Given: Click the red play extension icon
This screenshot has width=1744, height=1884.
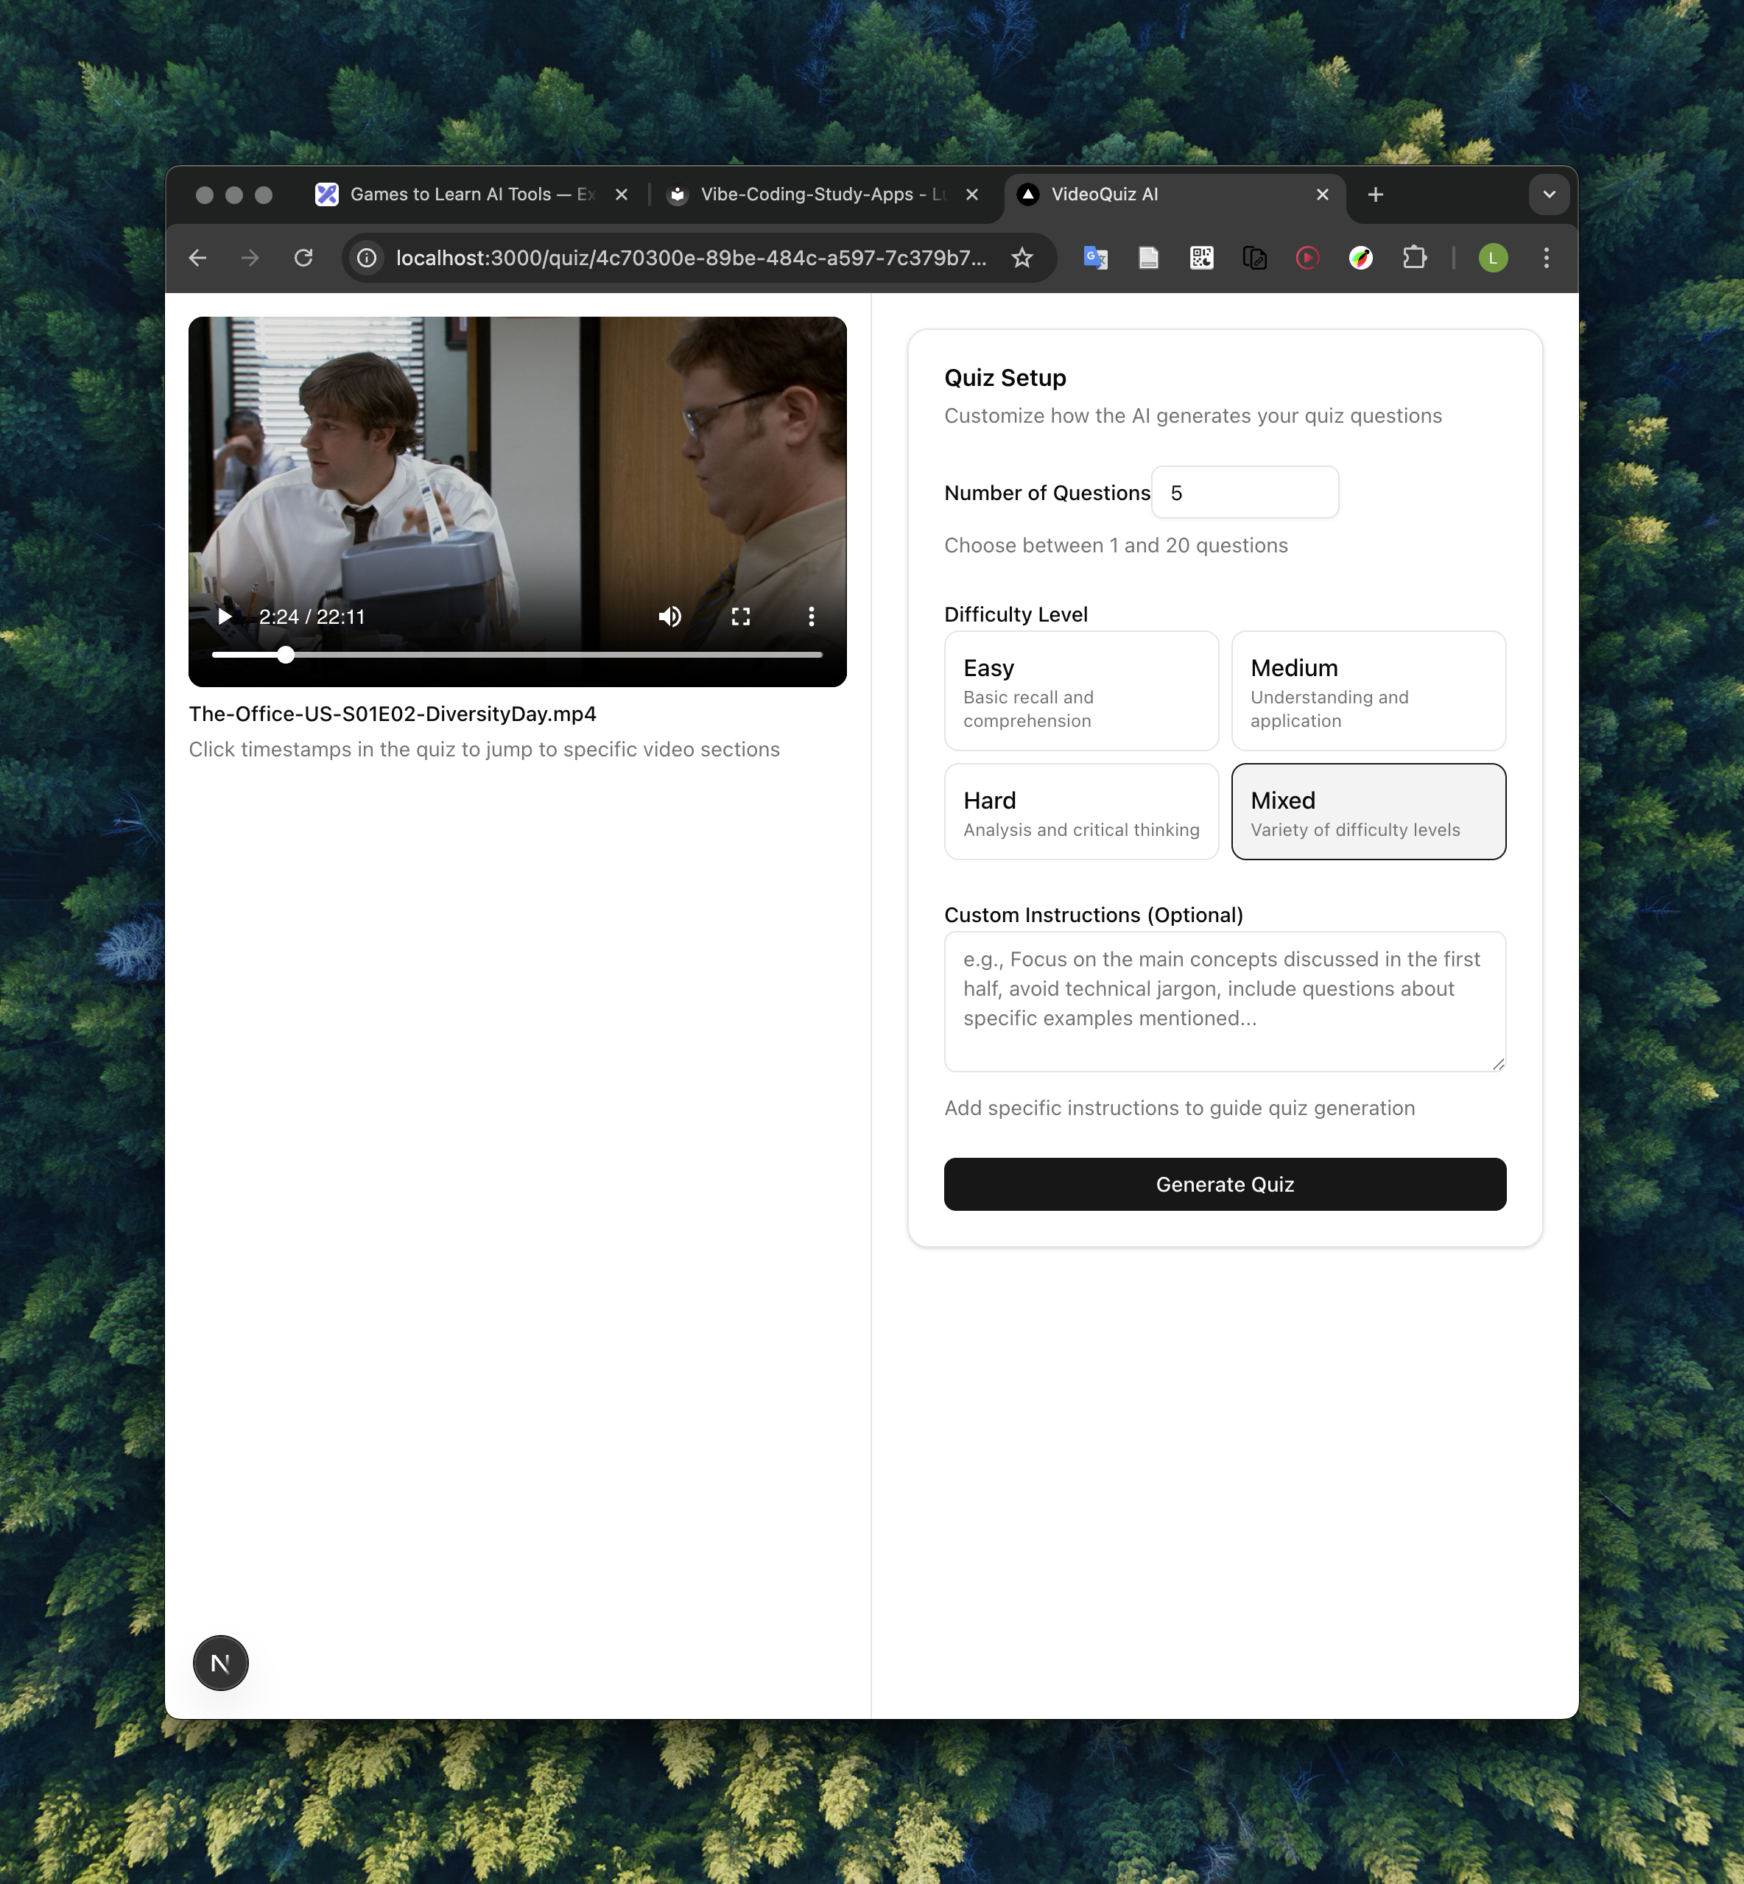Looking at the screenshot, I should pyautogui.click(x=1307, y=257).
